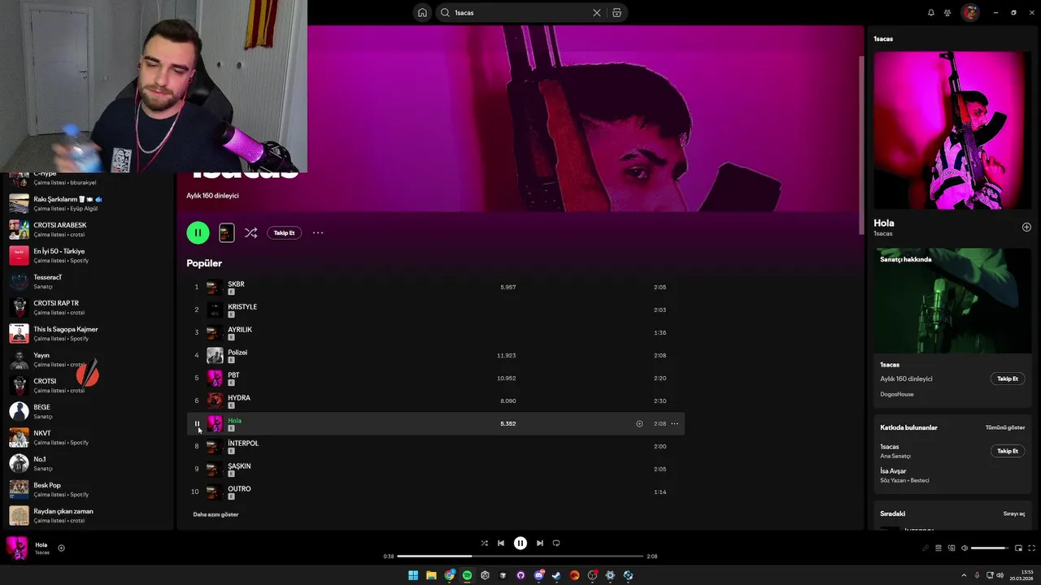1041x585 pixels.
Task: Open notifications bell icon
Action: tap(931, 12)
